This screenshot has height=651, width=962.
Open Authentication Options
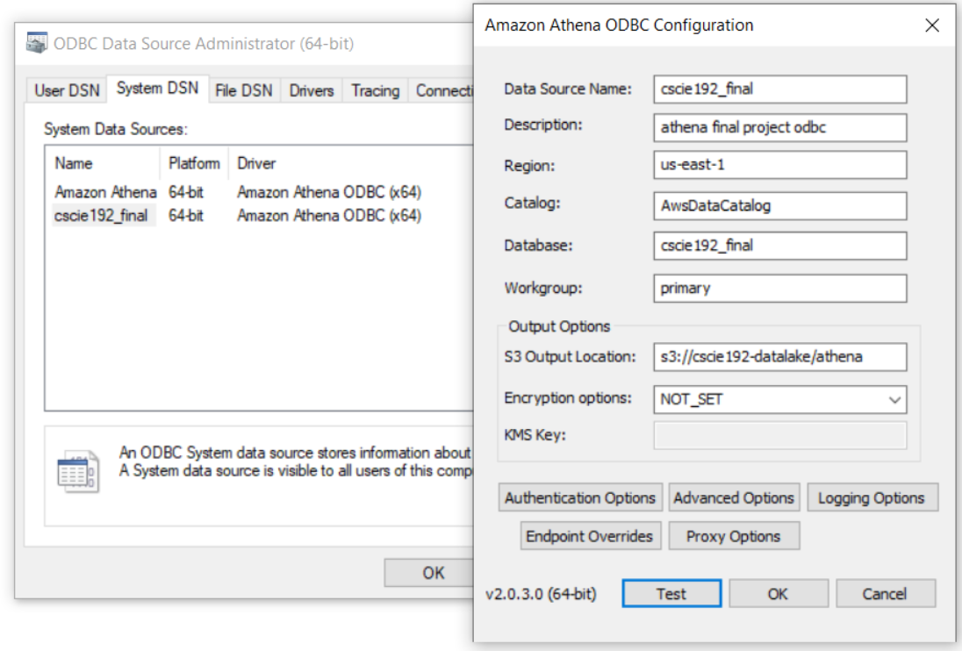pyautogui.click(x=580, y=497)
